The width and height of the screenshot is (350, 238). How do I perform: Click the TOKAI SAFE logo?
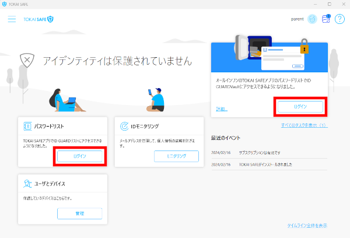point(38,19)
